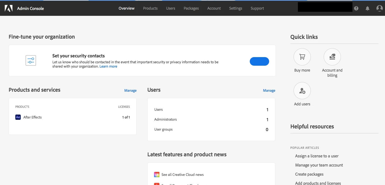Viewport: 385px width, 185px height.
Task: Click the User groups count row
Action: click(211, 129)
